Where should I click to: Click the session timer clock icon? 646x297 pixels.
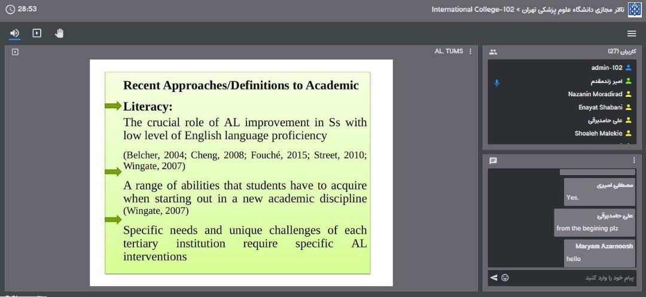pyautogui.click(x=10, y=9)
